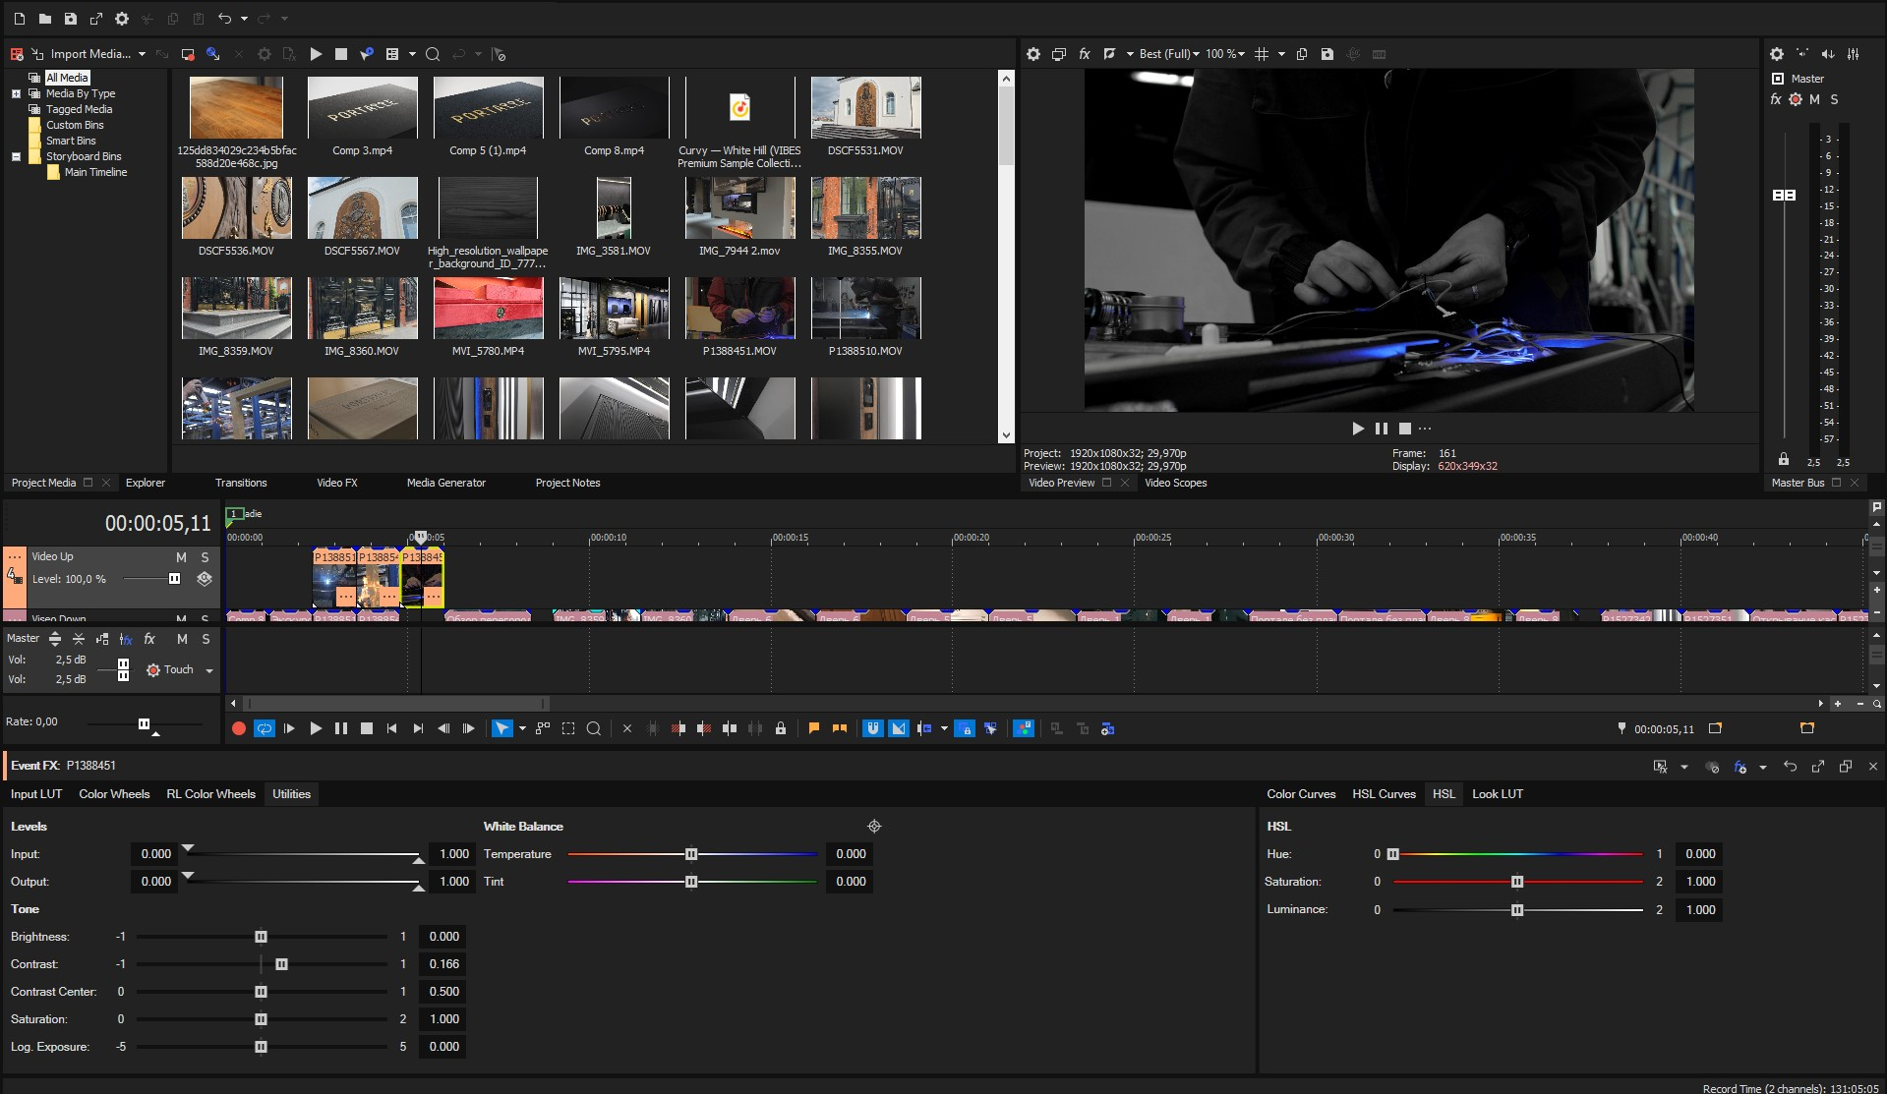
Task: Select the MVI_5780.MP4 media thumbnail
Action: coord(488,309)
